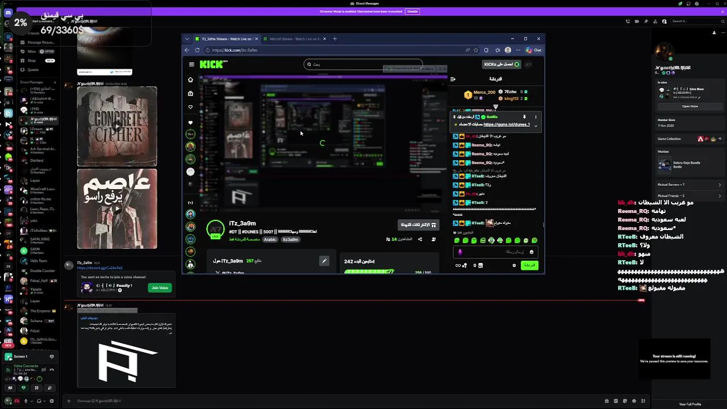Expand Mutual Friends in profile panel

pos(690,195)
